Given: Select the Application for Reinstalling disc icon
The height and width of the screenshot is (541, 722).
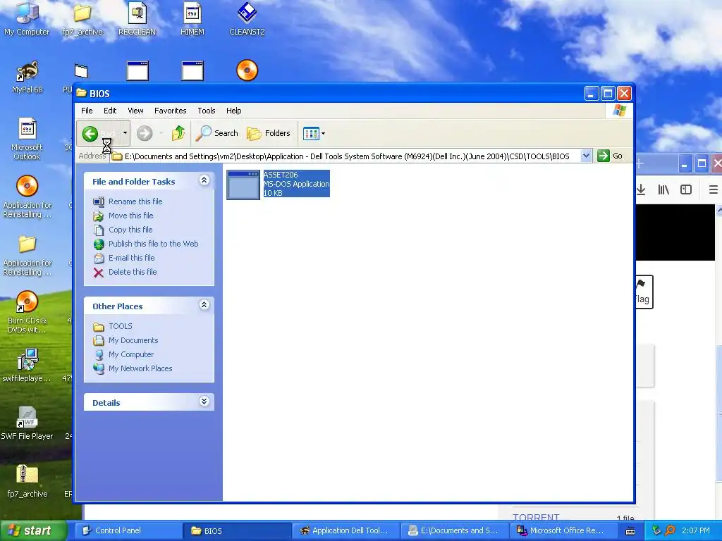Looking at the screenshot, I should [27, 197].
